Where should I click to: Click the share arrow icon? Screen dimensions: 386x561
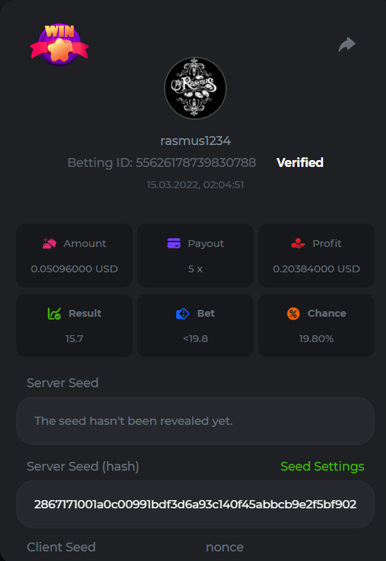(347, 44)
